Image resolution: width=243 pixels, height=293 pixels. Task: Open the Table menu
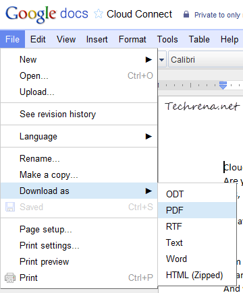pos(199,39)
